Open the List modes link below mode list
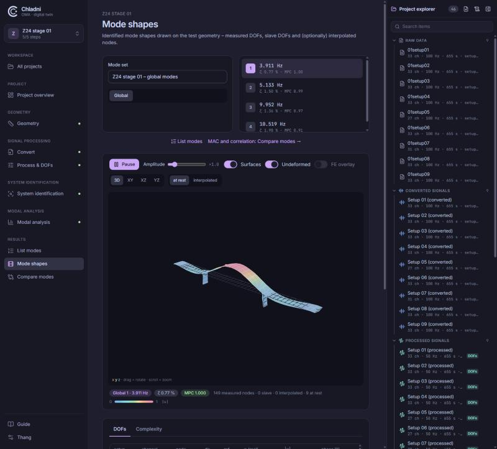The width and height of the screenshot is (497, 449). click(187, 141)
